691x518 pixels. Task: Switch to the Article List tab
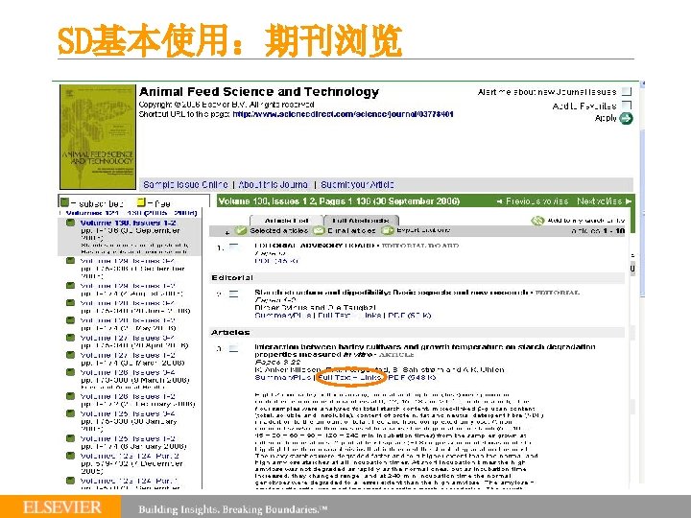coord(286,221)
